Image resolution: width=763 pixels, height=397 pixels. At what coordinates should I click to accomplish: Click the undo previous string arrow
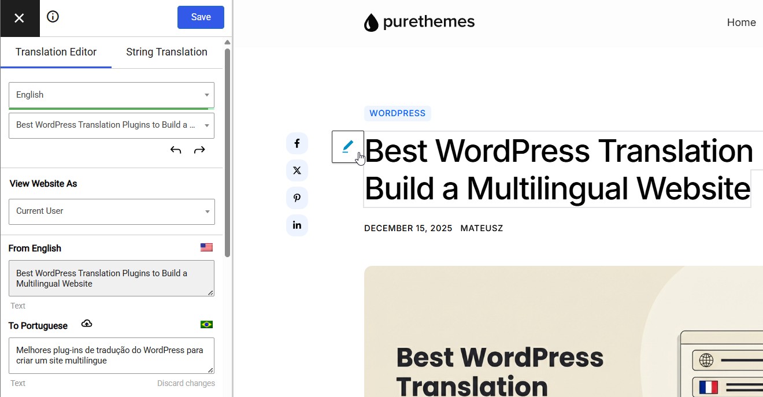(176, 150)
